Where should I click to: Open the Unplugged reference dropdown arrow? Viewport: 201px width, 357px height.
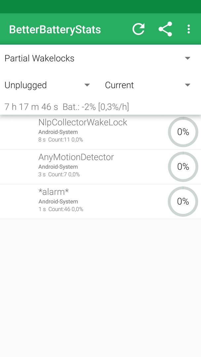click(x=87, y=85)
